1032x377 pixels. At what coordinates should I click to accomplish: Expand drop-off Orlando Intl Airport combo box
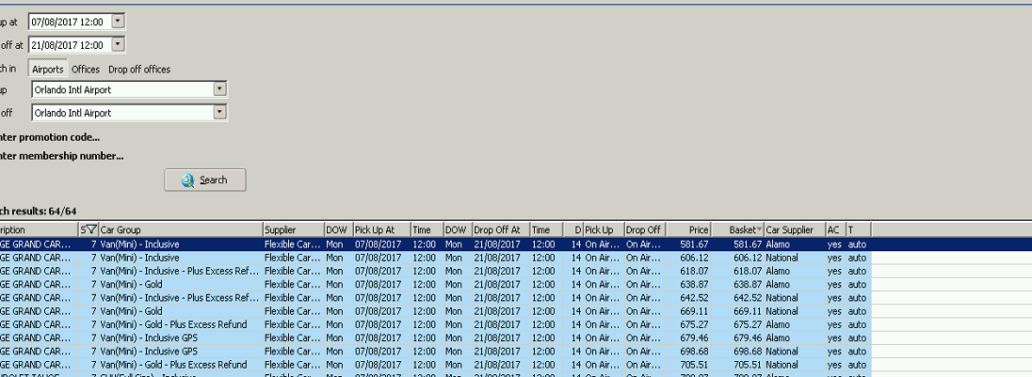coord(219,112)
